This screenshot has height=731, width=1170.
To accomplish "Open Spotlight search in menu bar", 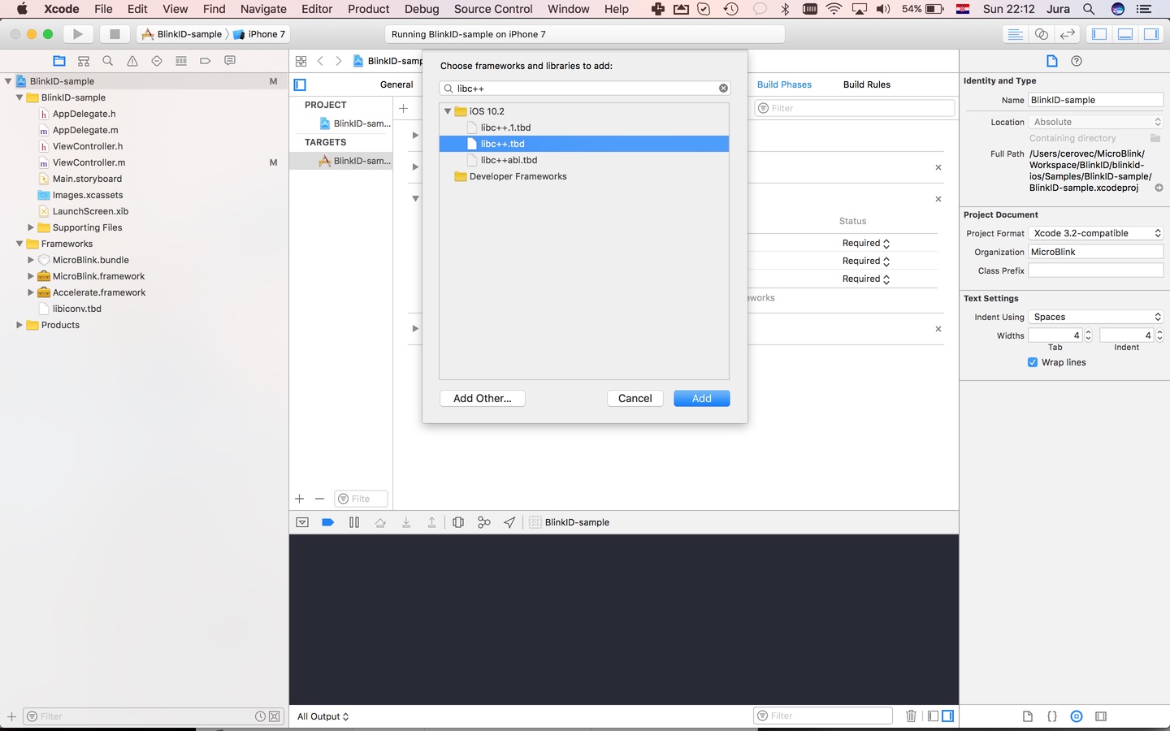I will click(x=1089, y=9).
